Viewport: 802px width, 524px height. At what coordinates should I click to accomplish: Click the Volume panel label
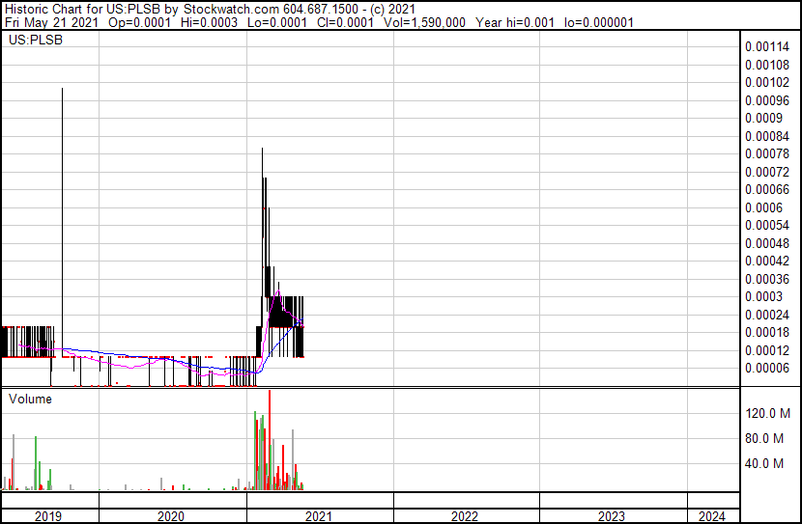coord(30,399)
